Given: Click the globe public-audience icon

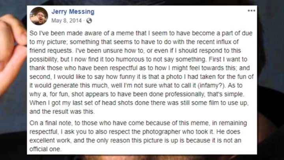Looking at the screenshot, I should [x=89, y=20].
